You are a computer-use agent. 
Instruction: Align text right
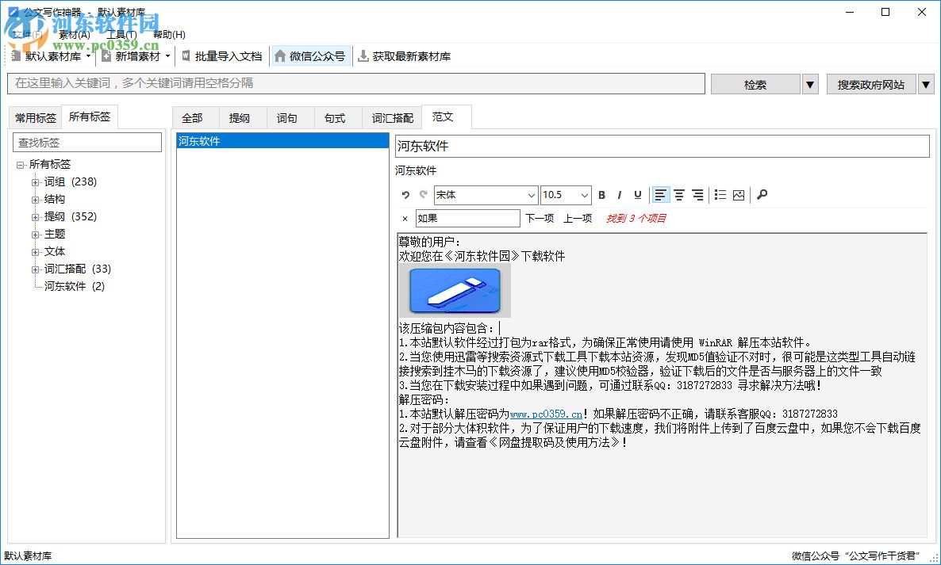pos(697,195)
